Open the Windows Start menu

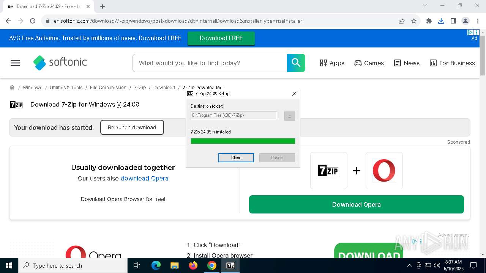click(9, 265)
